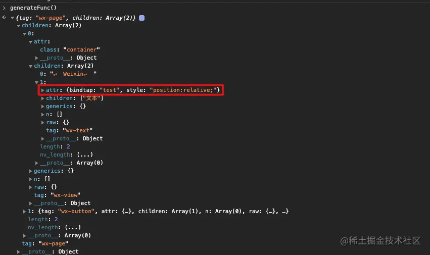Select the class "container" property
This screenshot has width=430, height=255.
click(70, 49)
